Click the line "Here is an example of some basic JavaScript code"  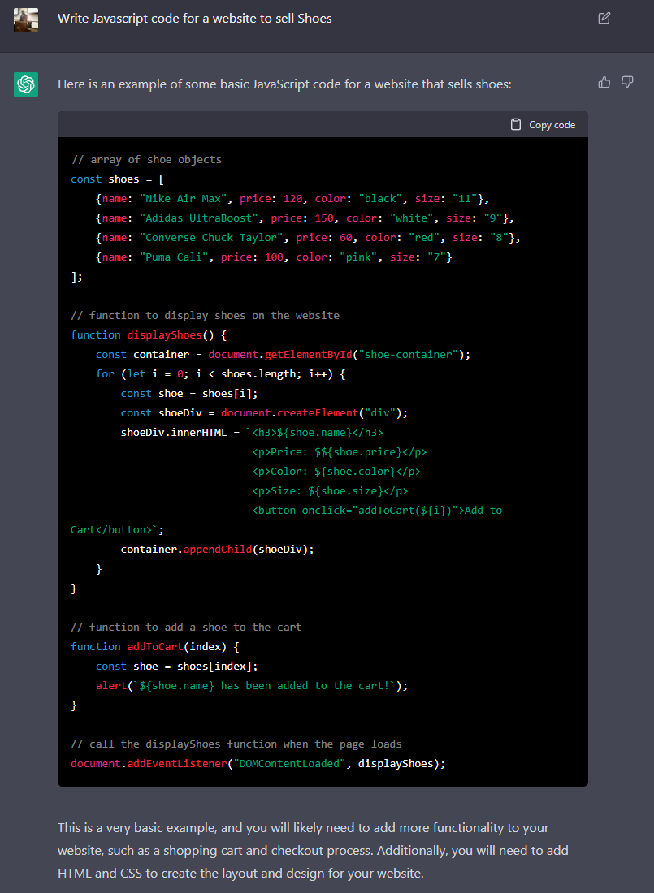pos(284,84)
